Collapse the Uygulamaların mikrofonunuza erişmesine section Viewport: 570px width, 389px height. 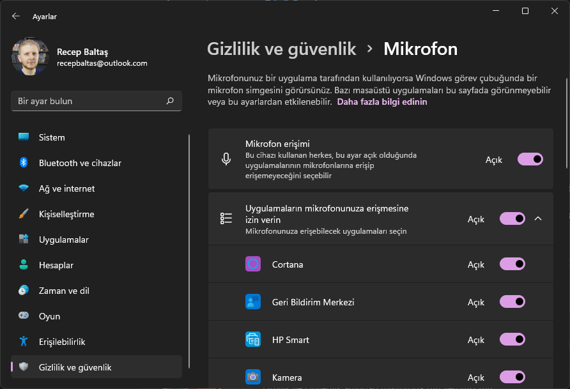point(538,219)
